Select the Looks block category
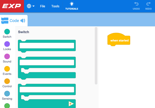 (x=7, y=46)
